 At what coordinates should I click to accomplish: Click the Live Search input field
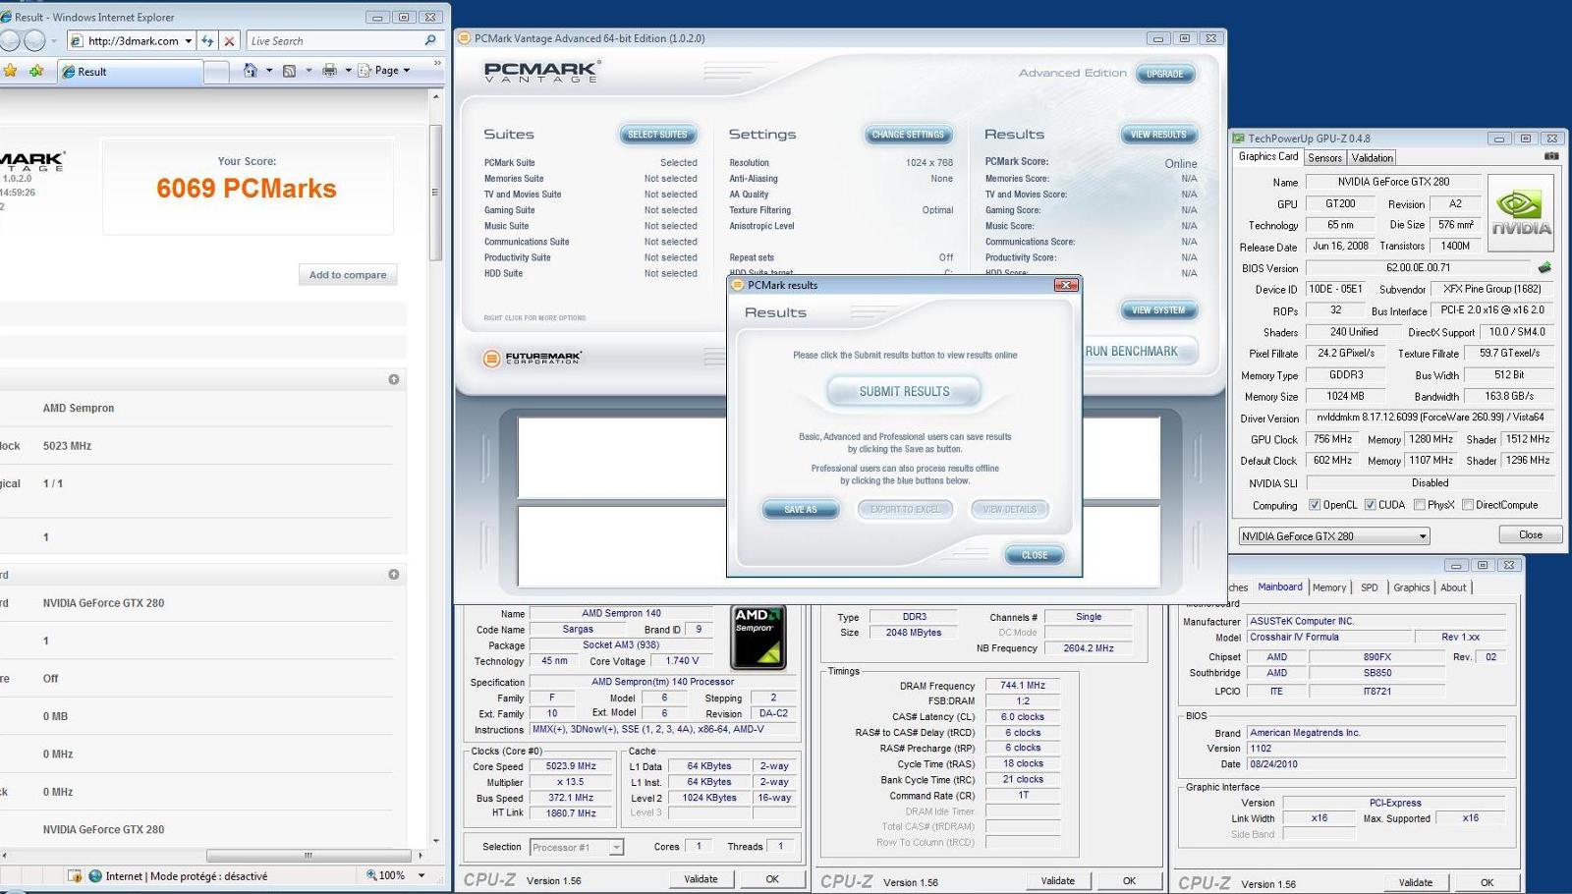coord(334,41)
